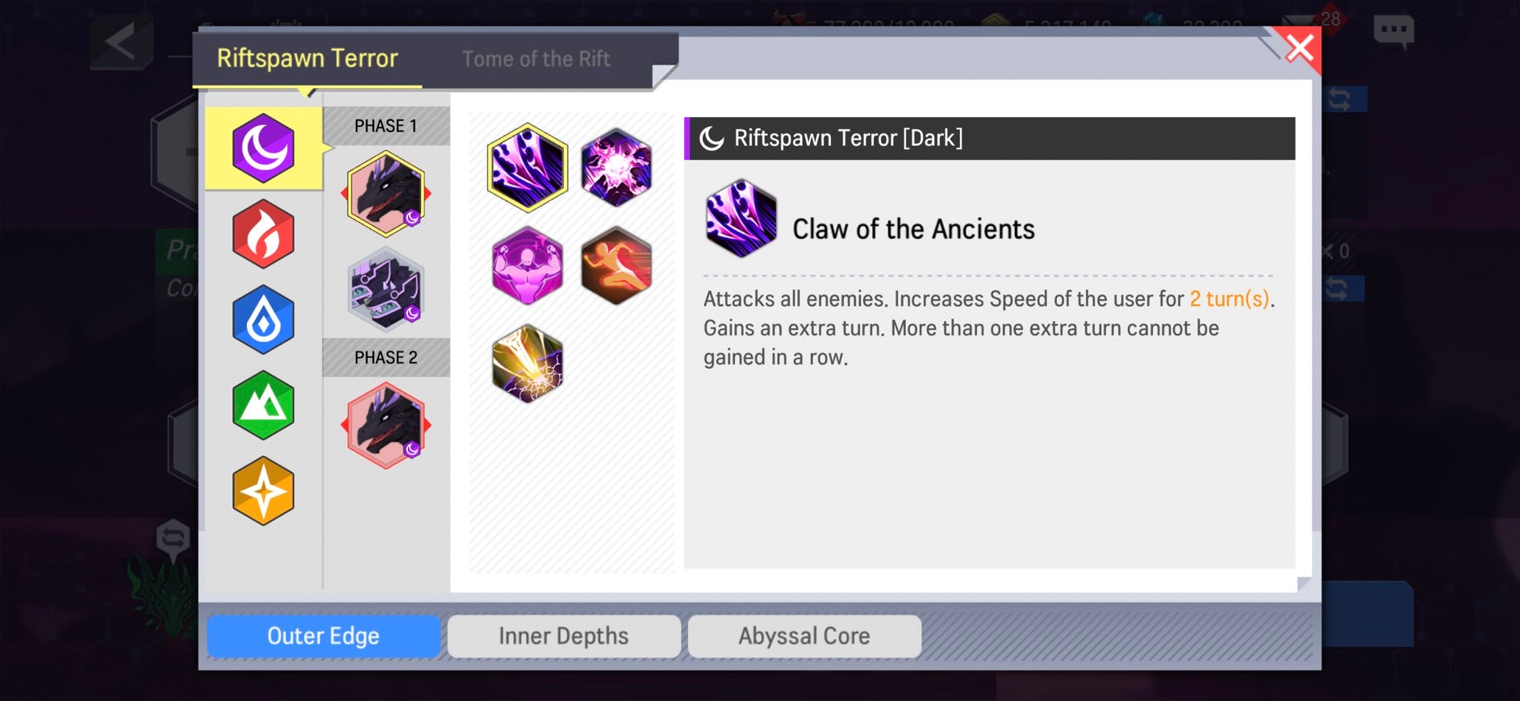Viewport: 1520px width, 701px height.
Task: Select the Water element droplet icon
Action: click(263, 319)
